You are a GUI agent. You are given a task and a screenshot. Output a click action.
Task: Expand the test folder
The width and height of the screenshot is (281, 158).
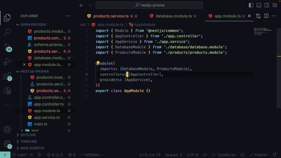pos(35,131)
